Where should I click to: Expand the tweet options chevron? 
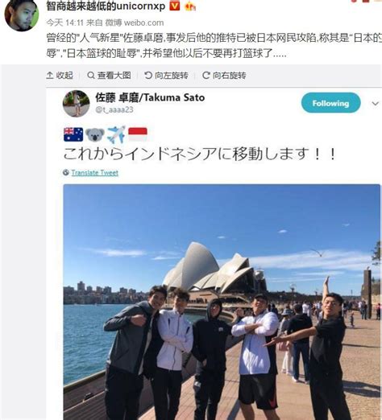click(375, 104)
